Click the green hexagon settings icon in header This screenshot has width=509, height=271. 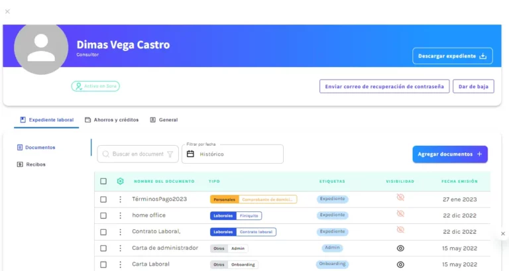pyautogui.click(x=120, y=181)
